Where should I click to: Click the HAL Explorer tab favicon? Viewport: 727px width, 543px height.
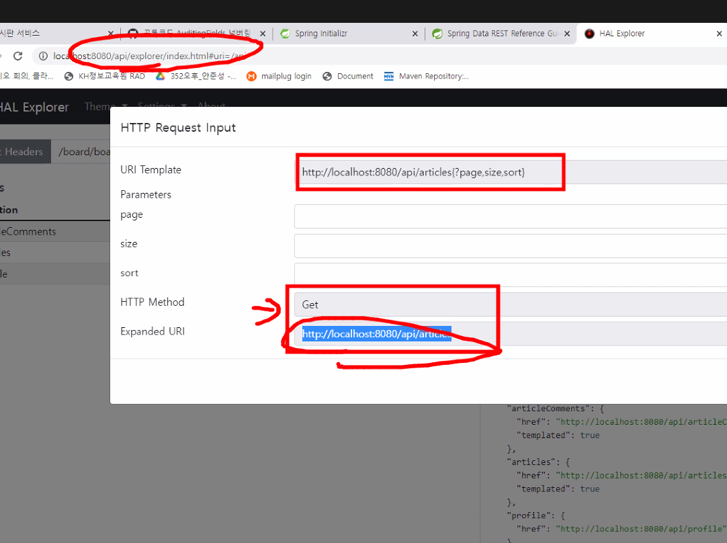(x=588, y=33)
